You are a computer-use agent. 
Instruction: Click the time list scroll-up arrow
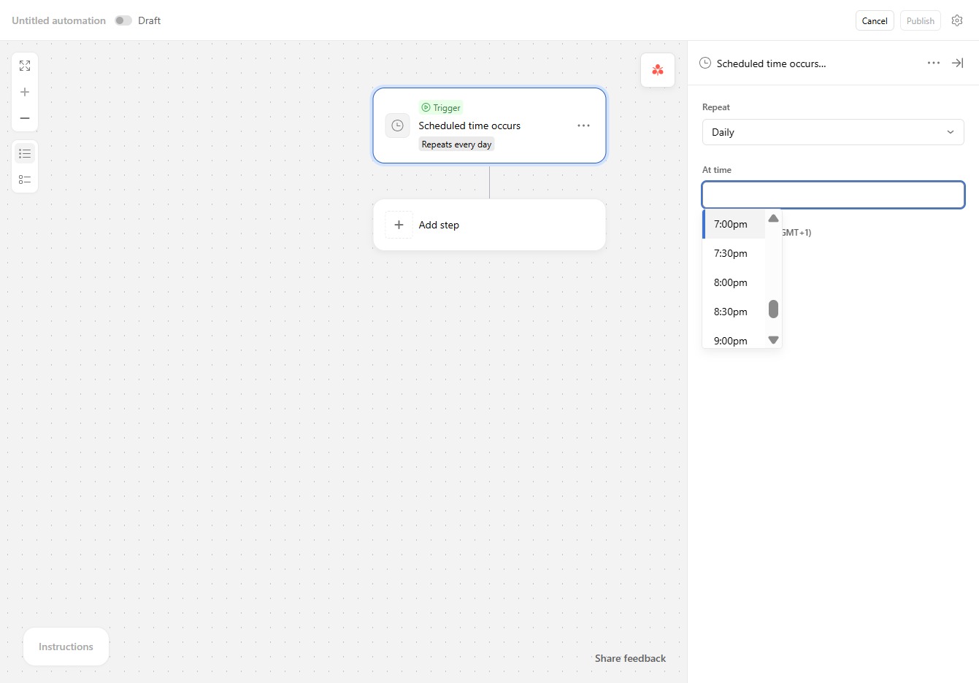(774, 218)
